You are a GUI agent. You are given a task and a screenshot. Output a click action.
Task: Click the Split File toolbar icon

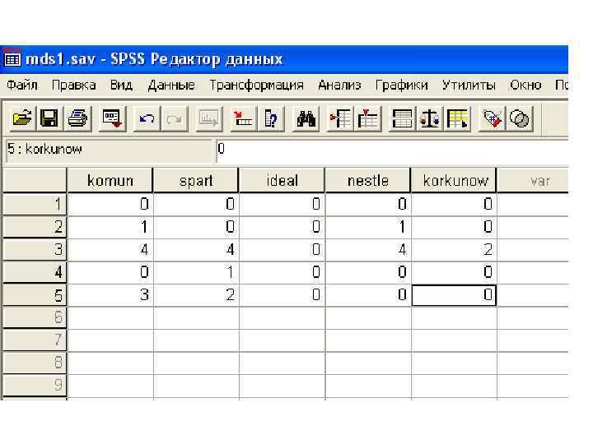coord(402,118)
